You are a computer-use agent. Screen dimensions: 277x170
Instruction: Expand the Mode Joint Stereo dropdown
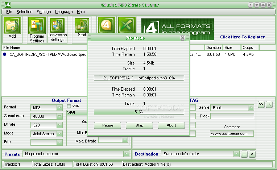tap(59, 134)
